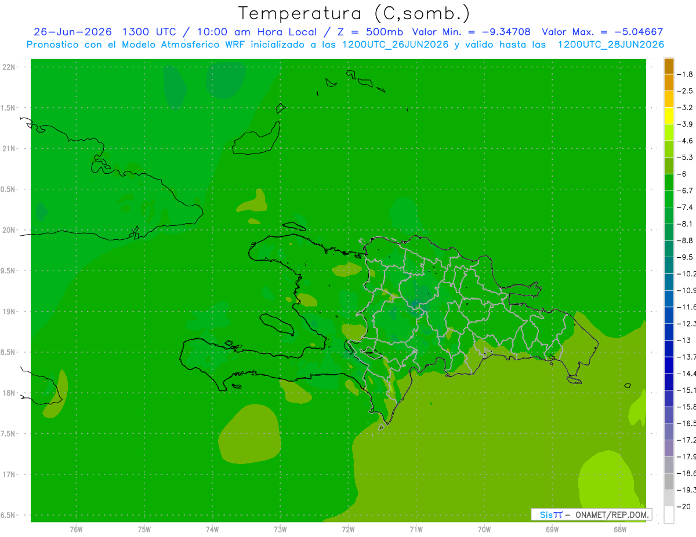Click the "72W" longitude axis label
Viewport: 696px width, 537px height.
[348, 529]
